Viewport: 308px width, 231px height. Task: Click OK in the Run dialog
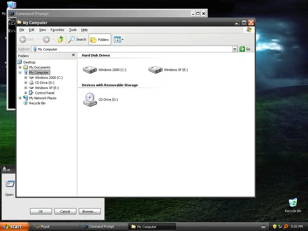pos(41,211)
